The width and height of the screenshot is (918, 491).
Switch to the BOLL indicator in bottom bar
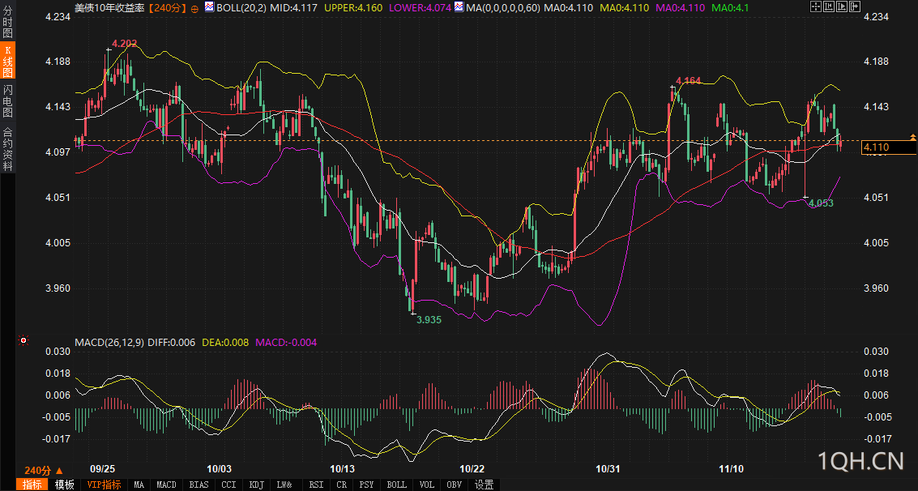[x=396, y=485]
